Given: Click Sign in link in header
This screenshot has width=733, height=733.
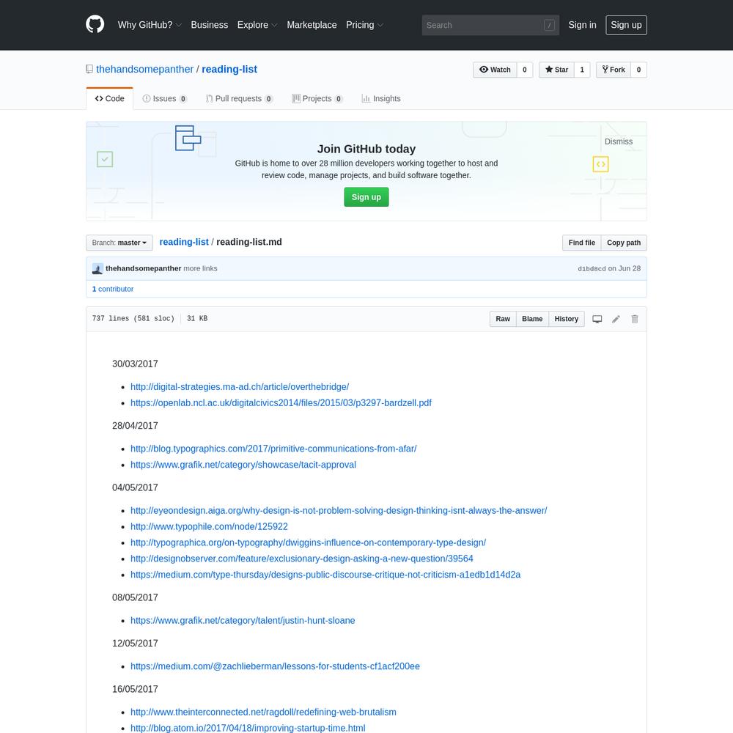Looking at the screenshot, I should (582, 25).
